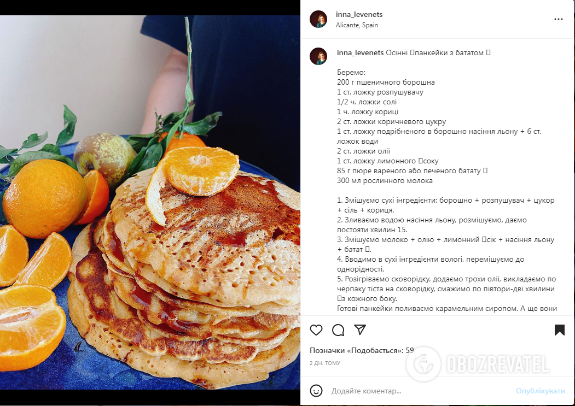Screen dimensions: 575x406
Task: Click the recipe title Осінні панкейки з бататом
Action: pyautogui.click(x=438, y=52)
